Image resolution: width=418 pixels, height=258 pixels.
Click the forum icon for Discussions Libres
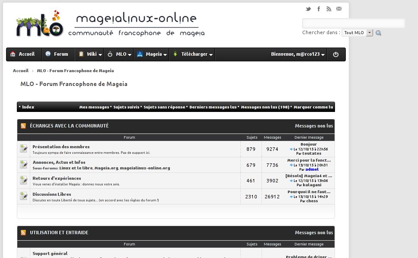tap(23, 196)
